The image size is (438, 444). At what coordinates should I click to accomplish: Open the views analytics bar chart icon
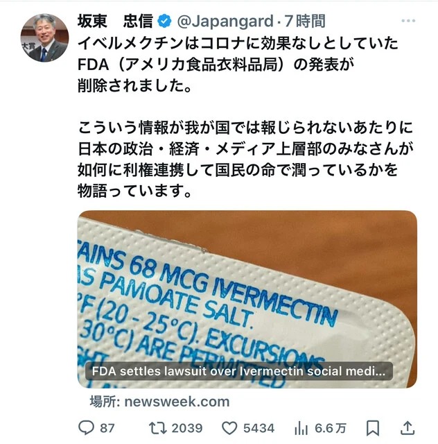[301, 428]
